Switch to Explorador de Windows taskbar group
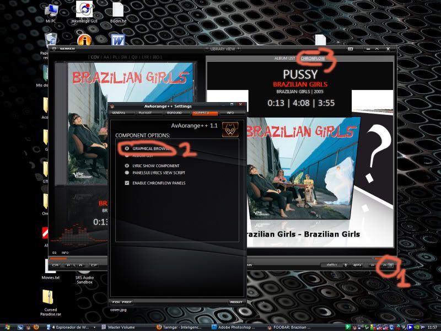 (71, 327)
